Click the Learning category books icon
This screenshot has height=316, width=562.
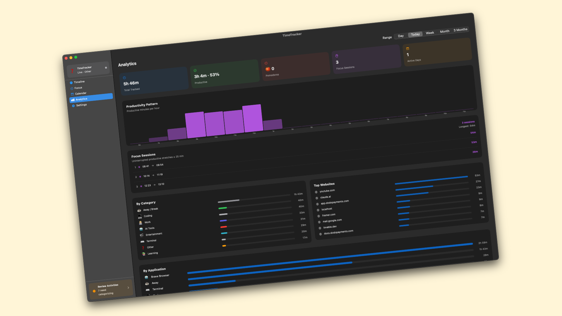click(144, 254)
